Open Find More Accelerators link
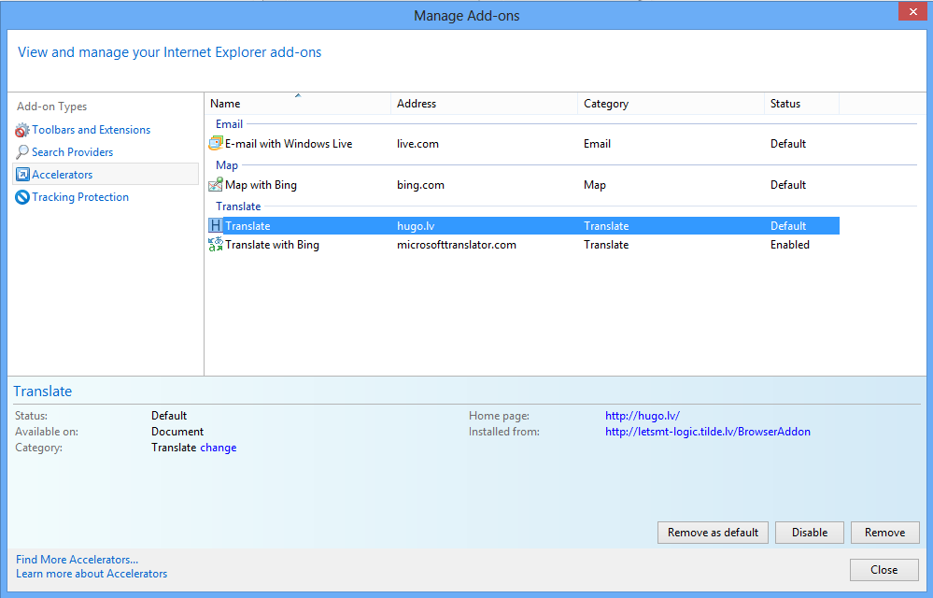 point(77,560)
